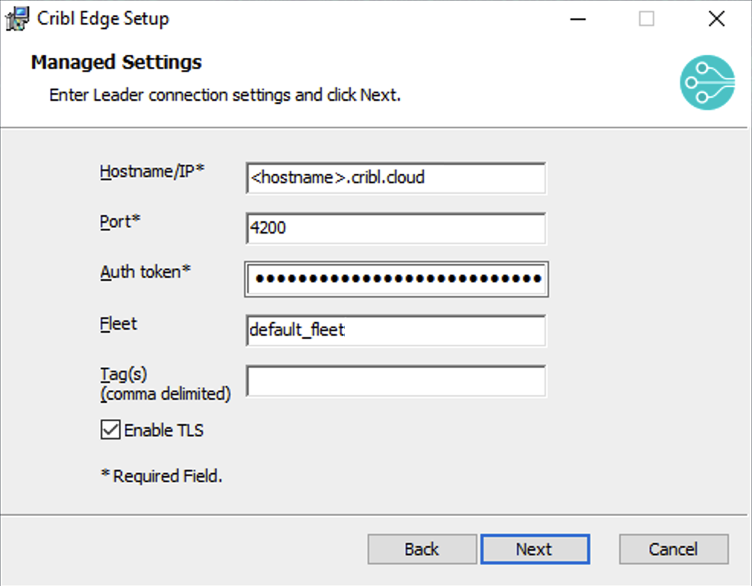Click the Auth token* field label
Screen dimensions: 752x586
pos(145,272)
